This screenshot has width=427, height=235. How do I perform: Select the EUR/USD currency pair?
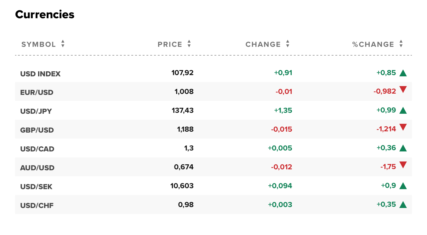pyautogui.click(x=37, y=92)
